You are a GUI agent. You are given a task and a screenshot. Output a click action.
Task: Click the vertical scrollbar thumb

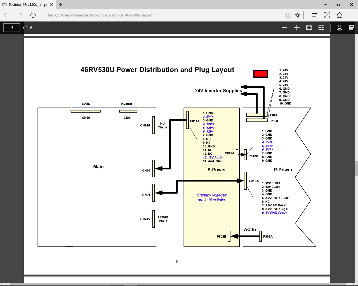coord(356,168)
